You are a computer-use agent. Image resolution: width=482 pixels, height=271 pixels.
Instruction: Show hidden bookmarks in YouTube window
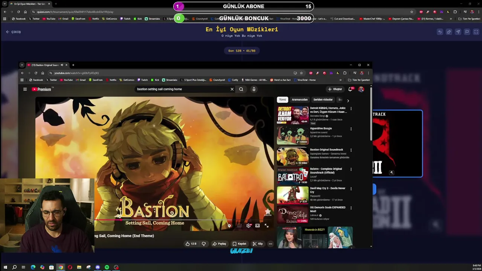click(x=340, y=80)
